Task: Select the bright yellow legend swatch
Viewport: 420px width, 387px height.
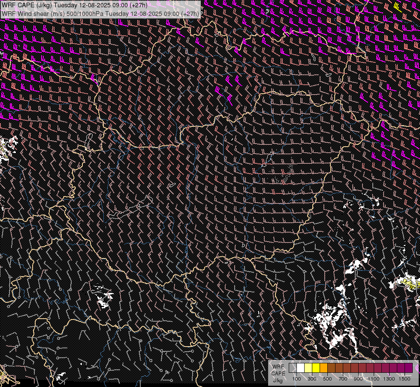Action: tap(316, 368)
